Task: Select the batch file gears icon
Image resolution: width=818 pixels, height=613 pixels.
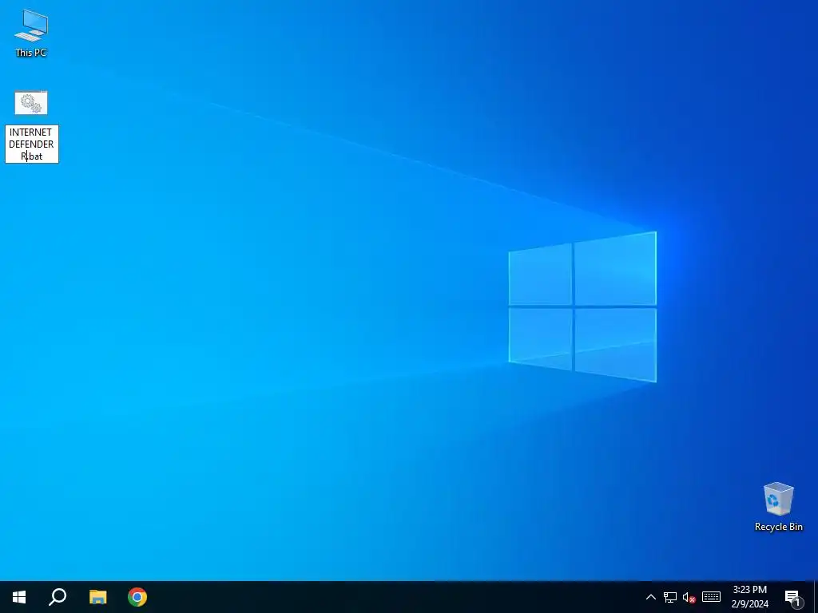Action: click(x=31, y=103)
